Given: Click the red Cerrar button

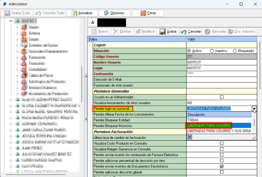Looking at the screenshot, I should (x=148, y=13).
